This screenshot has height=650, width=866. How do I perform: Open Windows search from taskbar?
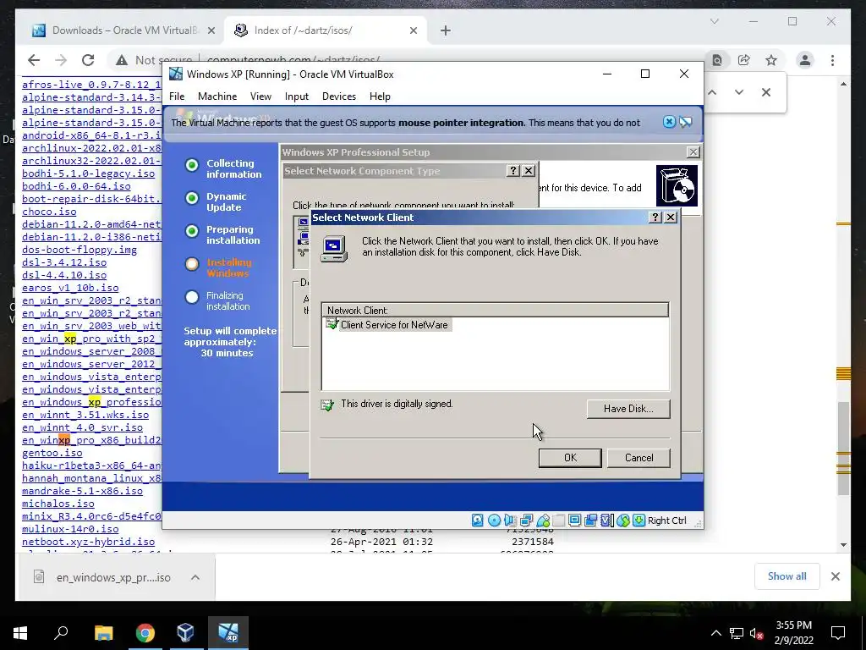61,632
